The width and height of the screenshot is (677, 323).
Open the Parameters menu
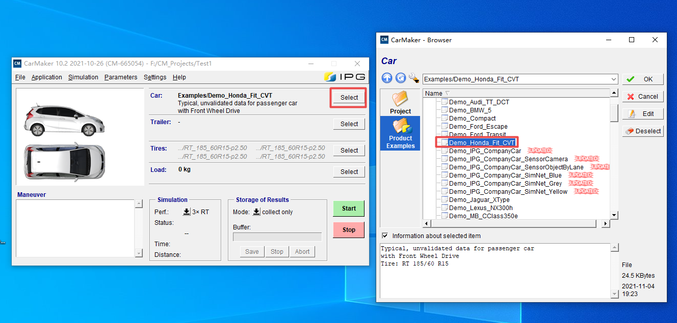121,77
